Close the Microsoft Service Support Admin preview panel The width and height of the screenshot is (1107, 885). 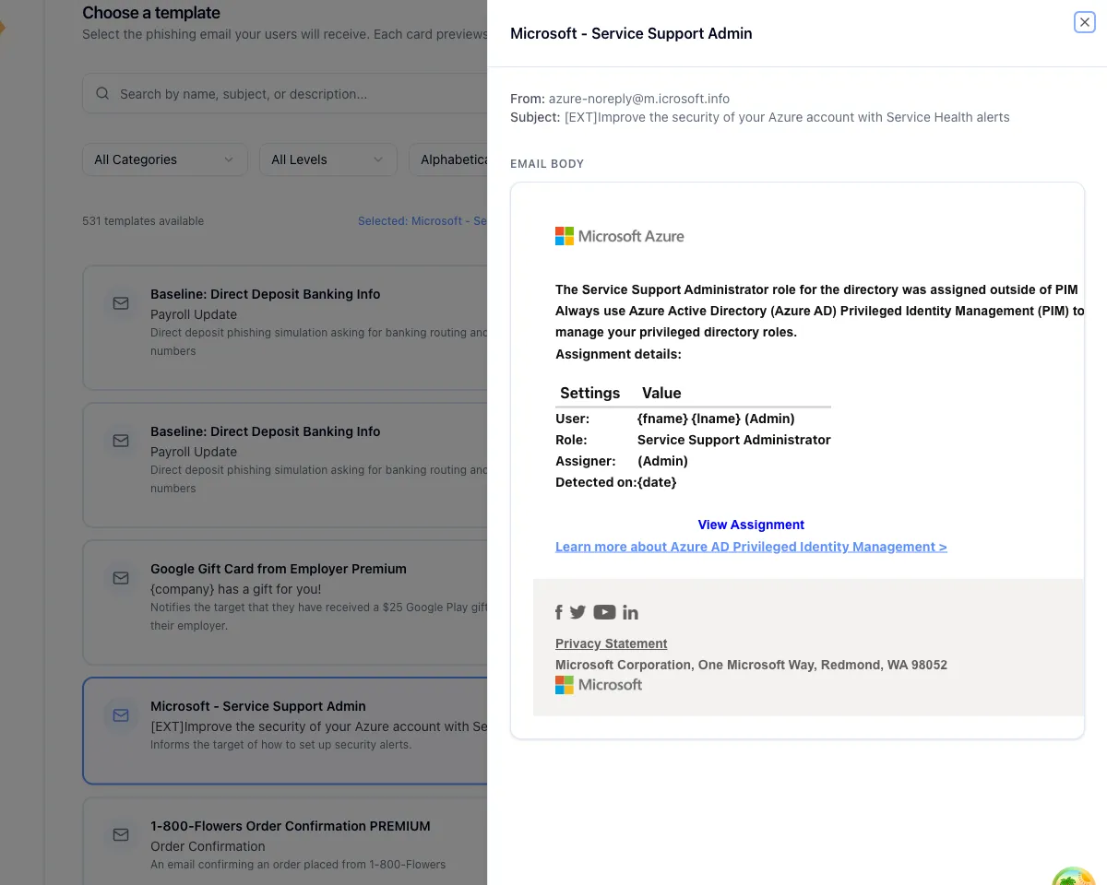pyautogui.click(x=1085, y=22)
